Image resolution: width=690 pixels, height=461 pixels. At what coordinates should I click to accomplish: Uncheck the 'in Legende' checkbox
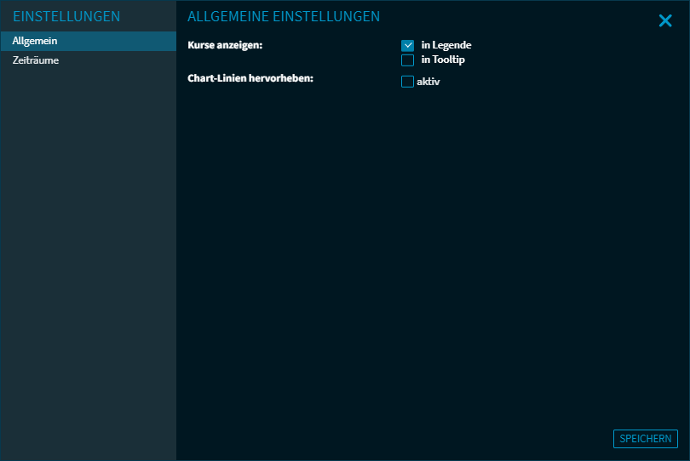point(407,45)
